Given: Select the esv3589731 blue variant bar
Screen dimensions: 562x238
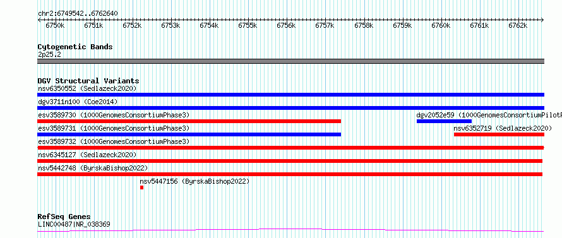Looking at the screenshot, I should click(189, 134).
